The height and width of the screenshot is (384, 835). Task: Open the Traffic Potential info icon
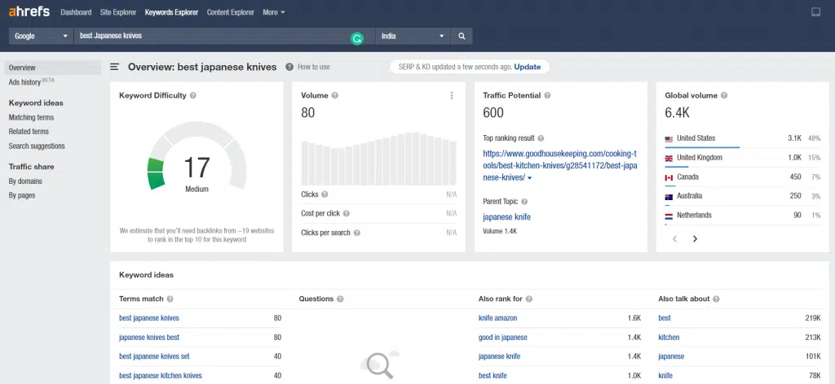point(547,96)
